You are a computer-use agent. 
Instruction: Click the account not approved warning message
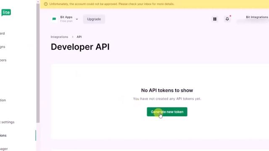pyautogui.click(x=112, y=4)
